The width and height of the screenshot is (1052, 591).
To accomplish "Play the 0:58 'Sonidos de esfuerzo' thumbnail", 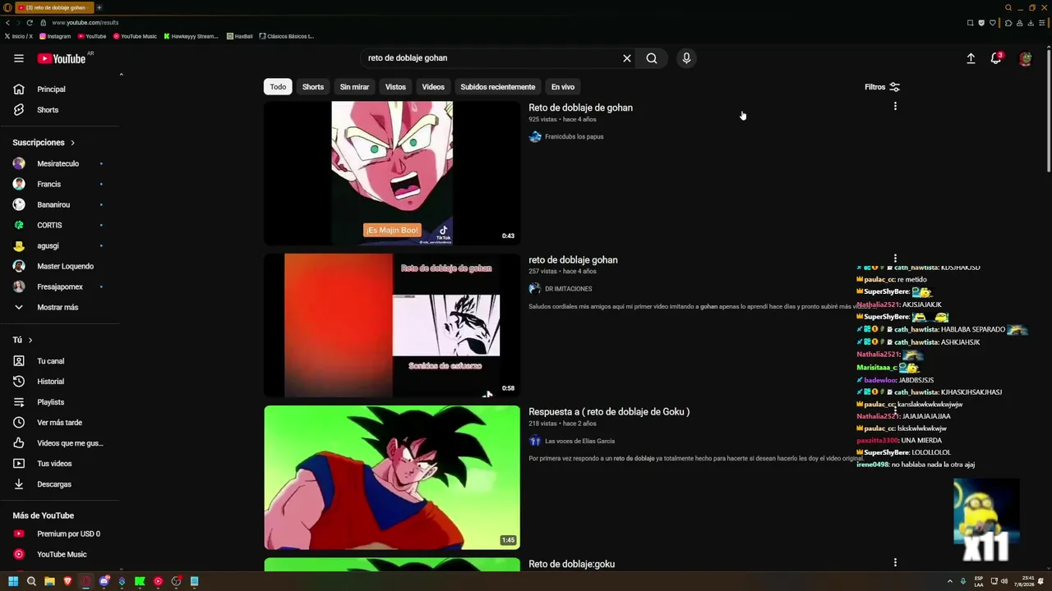I will tap(392, 325).
